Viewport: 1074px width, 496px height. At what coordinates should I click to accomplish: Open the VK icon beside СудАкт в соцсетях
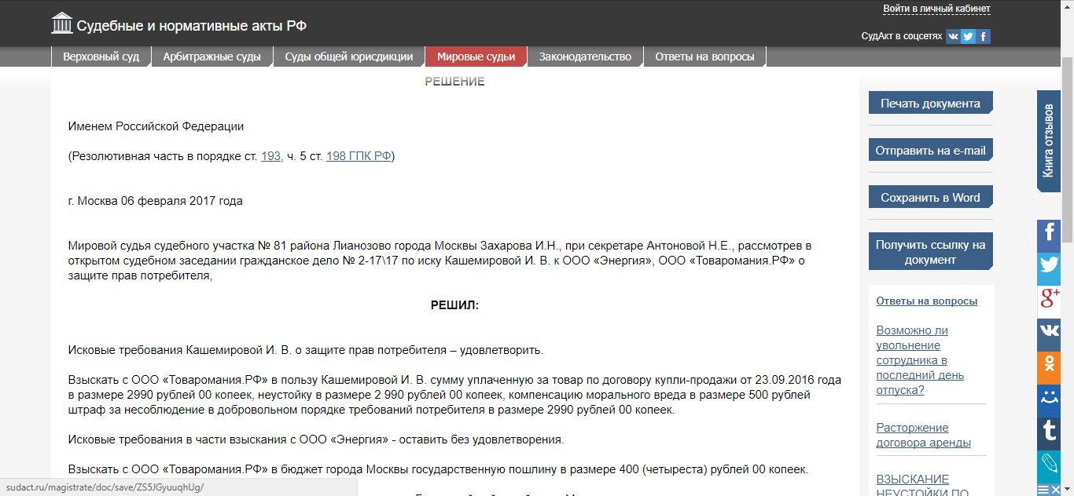[953, 36]
